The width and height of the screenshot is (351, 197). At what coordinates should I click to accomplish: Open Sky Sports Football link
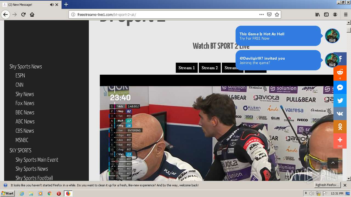(x=34, y=178)
